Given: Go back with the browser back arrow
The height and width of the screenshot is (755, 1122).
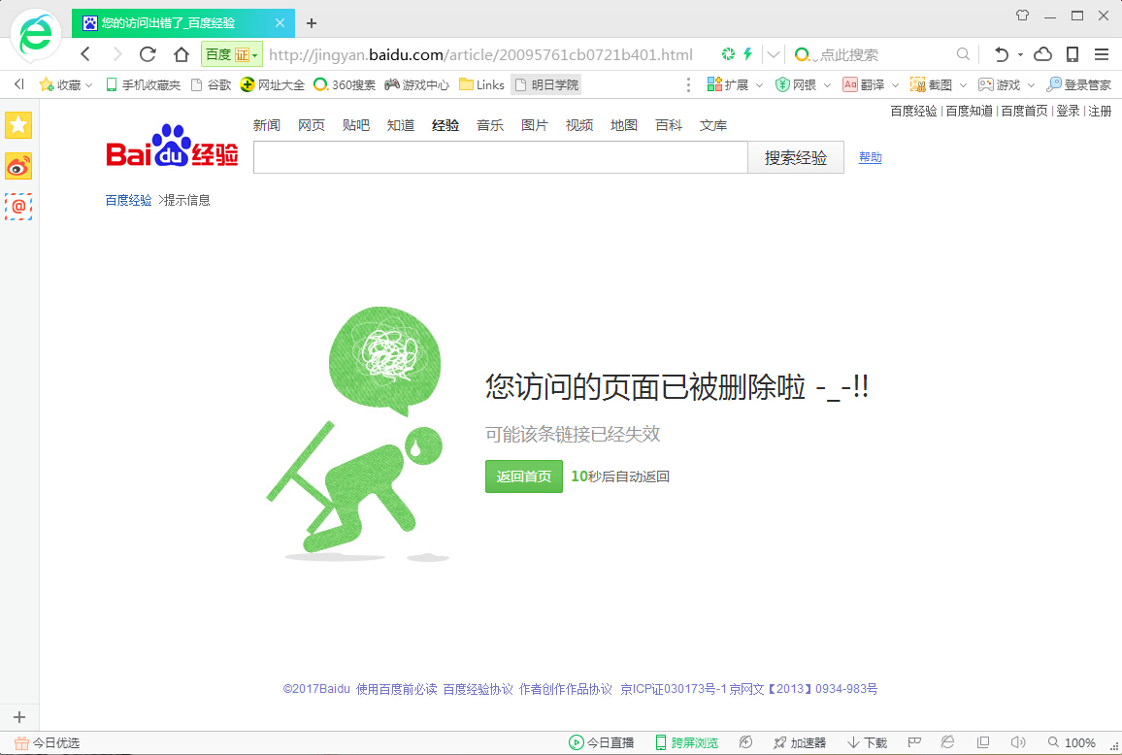Looking at the screenshot, I should 85,54.
